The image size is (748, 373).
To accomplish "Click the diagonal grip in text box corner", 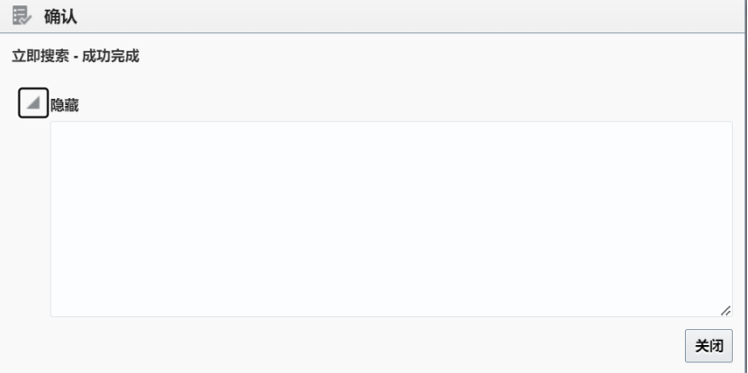I will [x=725, y=311].
